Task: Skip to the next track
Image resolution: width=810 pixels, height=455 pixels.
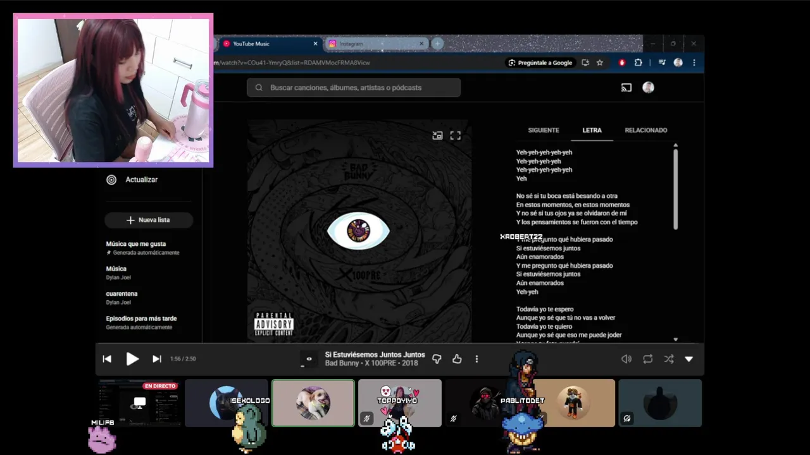Action: (157, 359)
